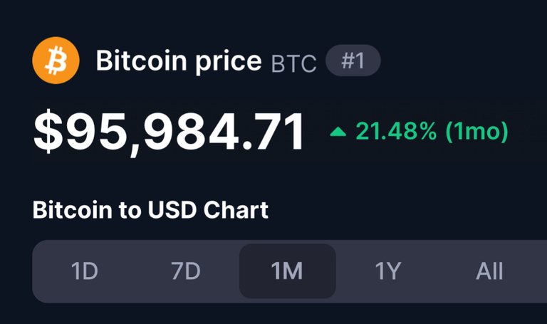Click the BTC ticker symbol
The height and width of the screenshot is (324, 547).
[x=293, y=64]
